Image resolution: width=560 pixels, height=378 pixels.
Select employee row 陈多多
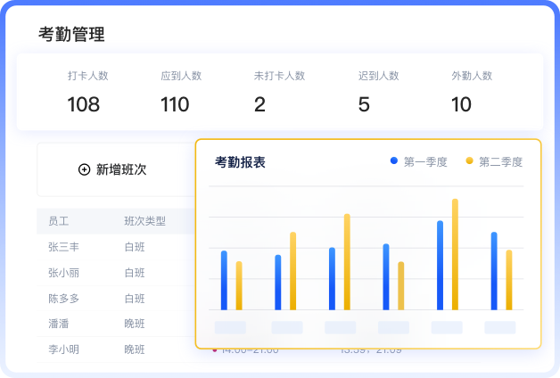pos(116,299)
